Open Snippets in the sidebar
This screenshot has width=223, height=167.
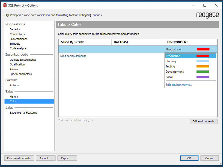(15, 44)
